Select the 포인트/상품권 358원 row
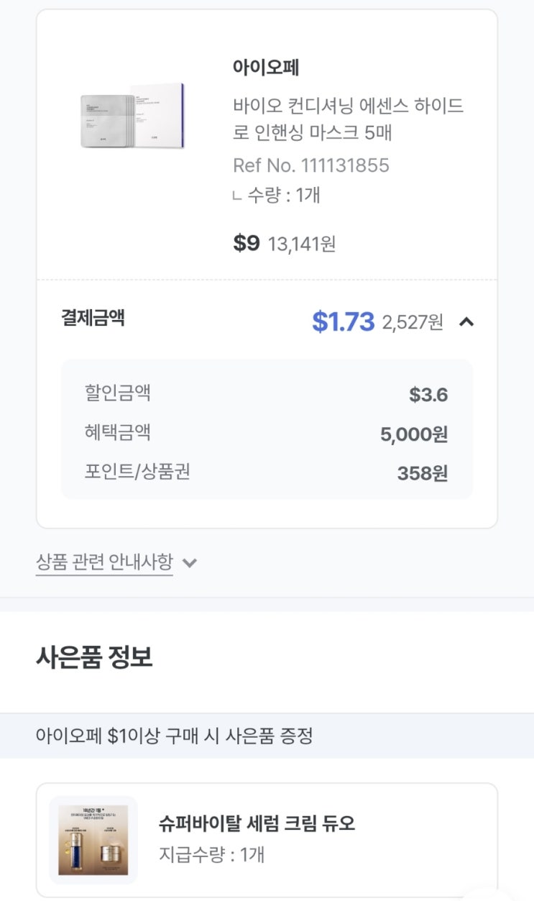Viewport: 534px width, 901px height. coord(267,472)
